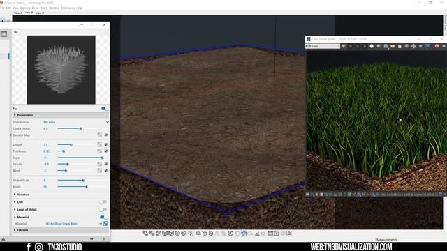The height and width of the screenshot is (251, 447).
Task: Open the Camera menu
Action: click(x=25, y=8)
